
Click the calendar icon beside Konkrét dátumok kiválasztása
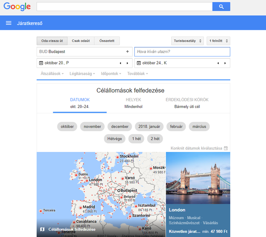[226, 148]
